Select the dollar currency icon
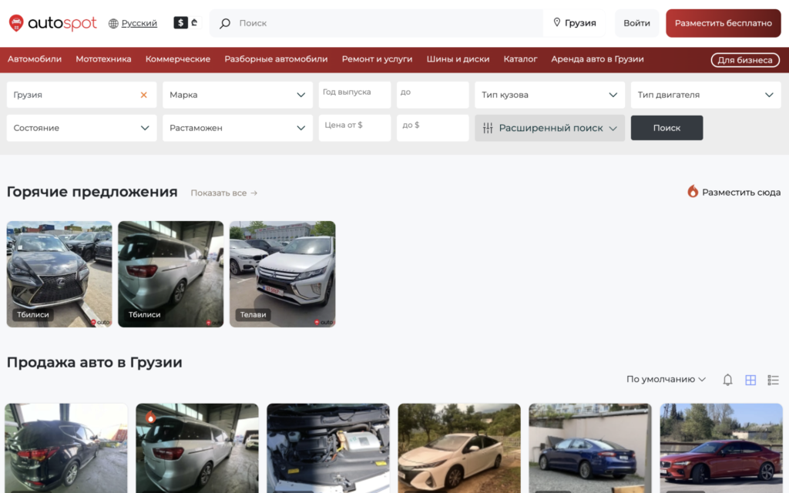 tap(180, 22)
